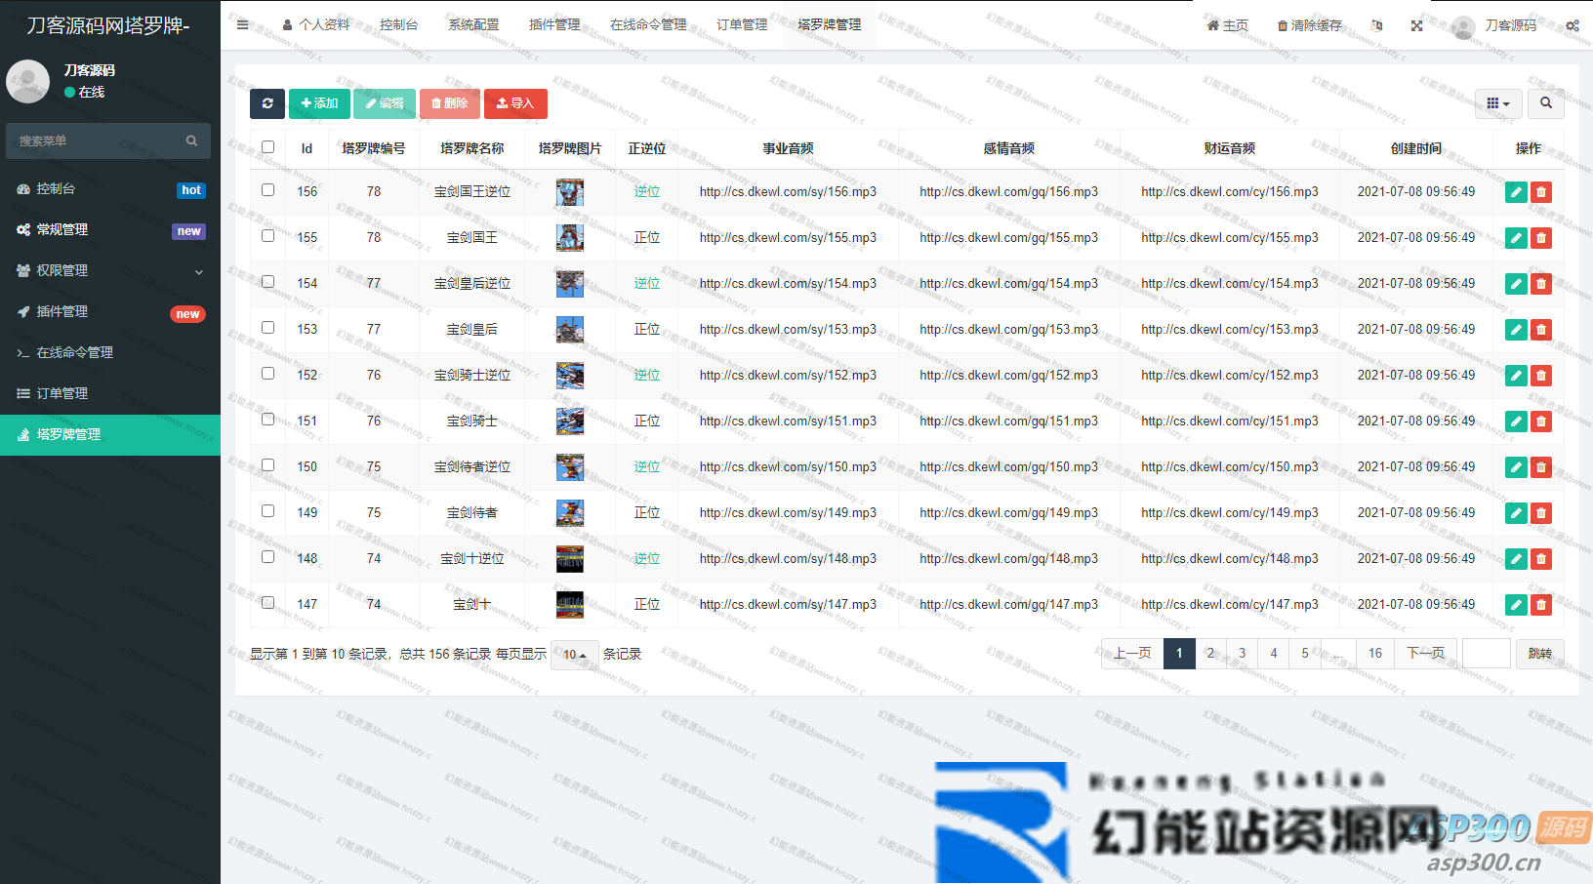The width and height of the screenshot is (1593, 884).
Task: Tick the checkbox for row 154
Action: click(x=267, y=282)
